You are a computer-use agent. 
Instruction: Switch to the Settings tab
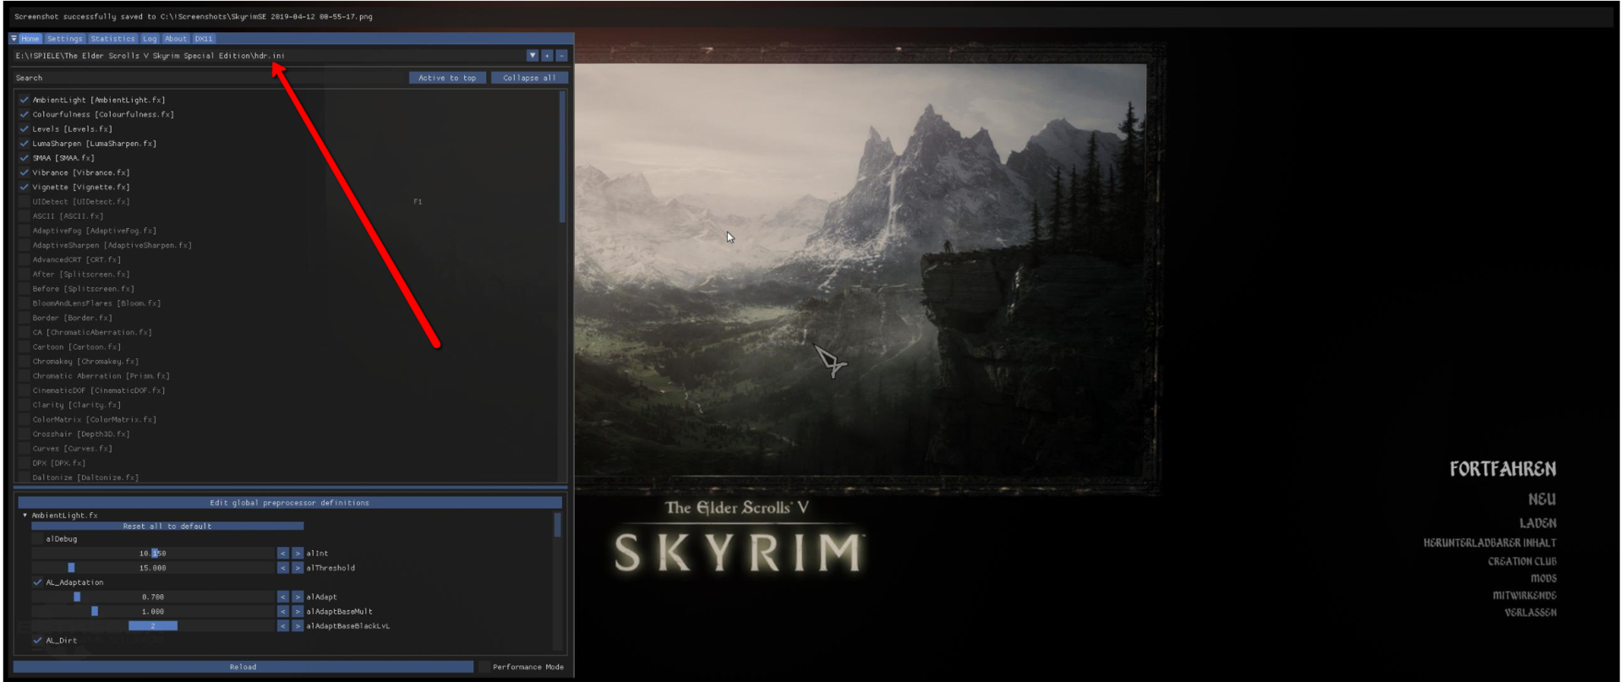[x=64, y=39]
